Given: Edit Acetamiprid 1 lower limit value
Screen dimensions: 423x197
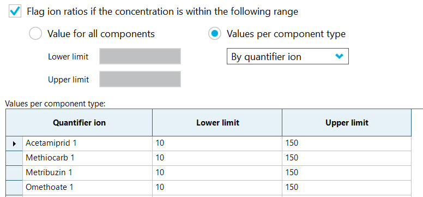Looking at the screenshot, I should point(217,144).
